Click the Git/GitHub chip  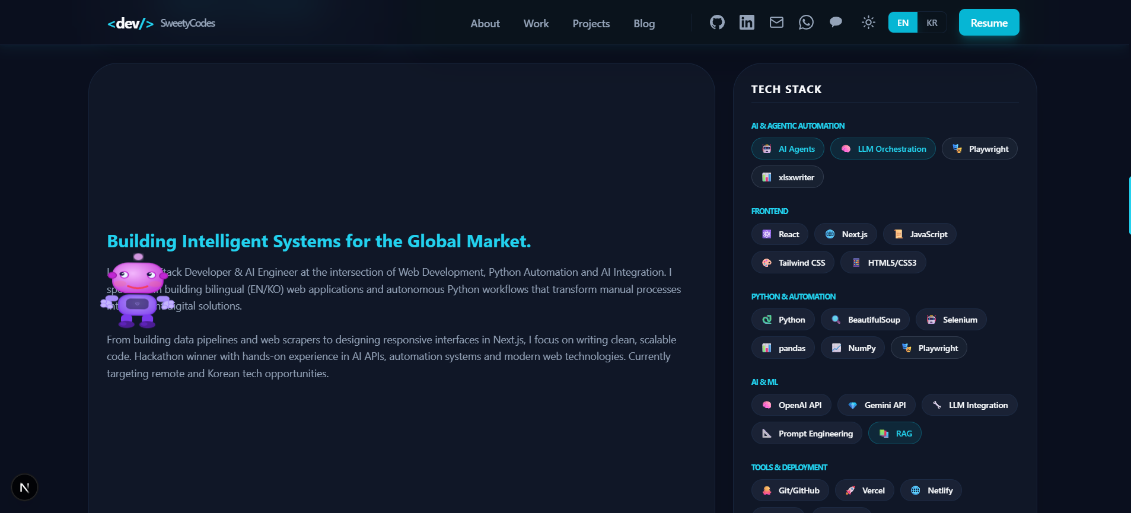point(790,490)
